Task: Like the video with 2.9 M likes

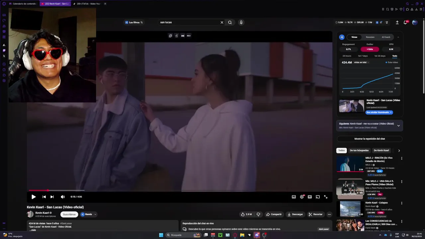Action: (x=246, y=214)
